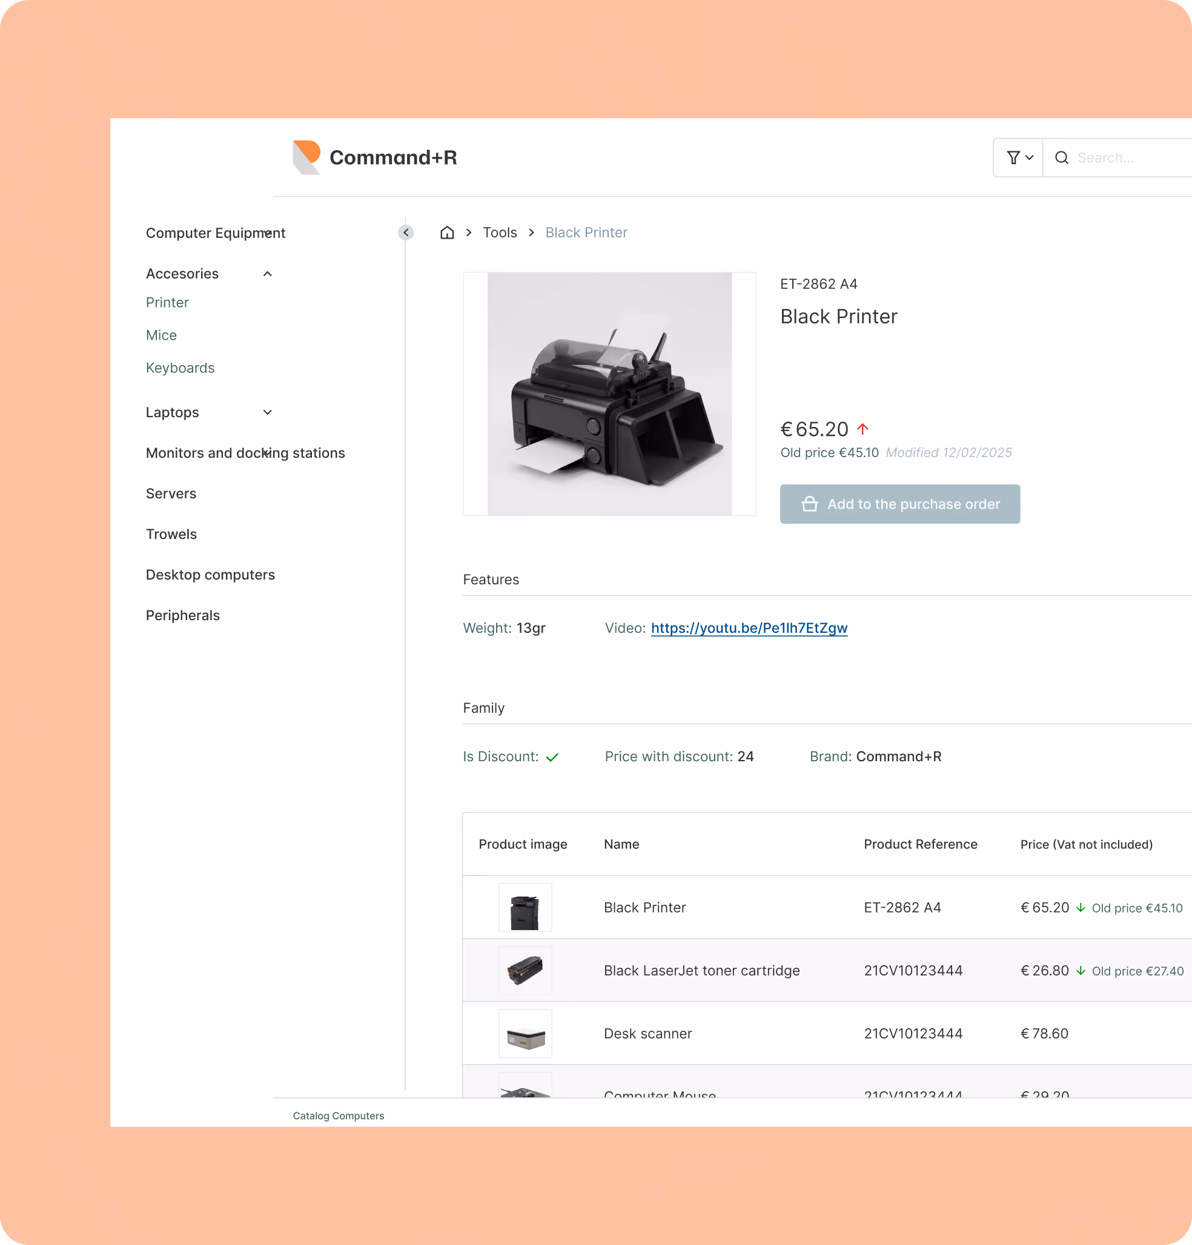The image size is (1192, 1245).
Task: Open the youtu.be video link
Action: pos(749,628)
